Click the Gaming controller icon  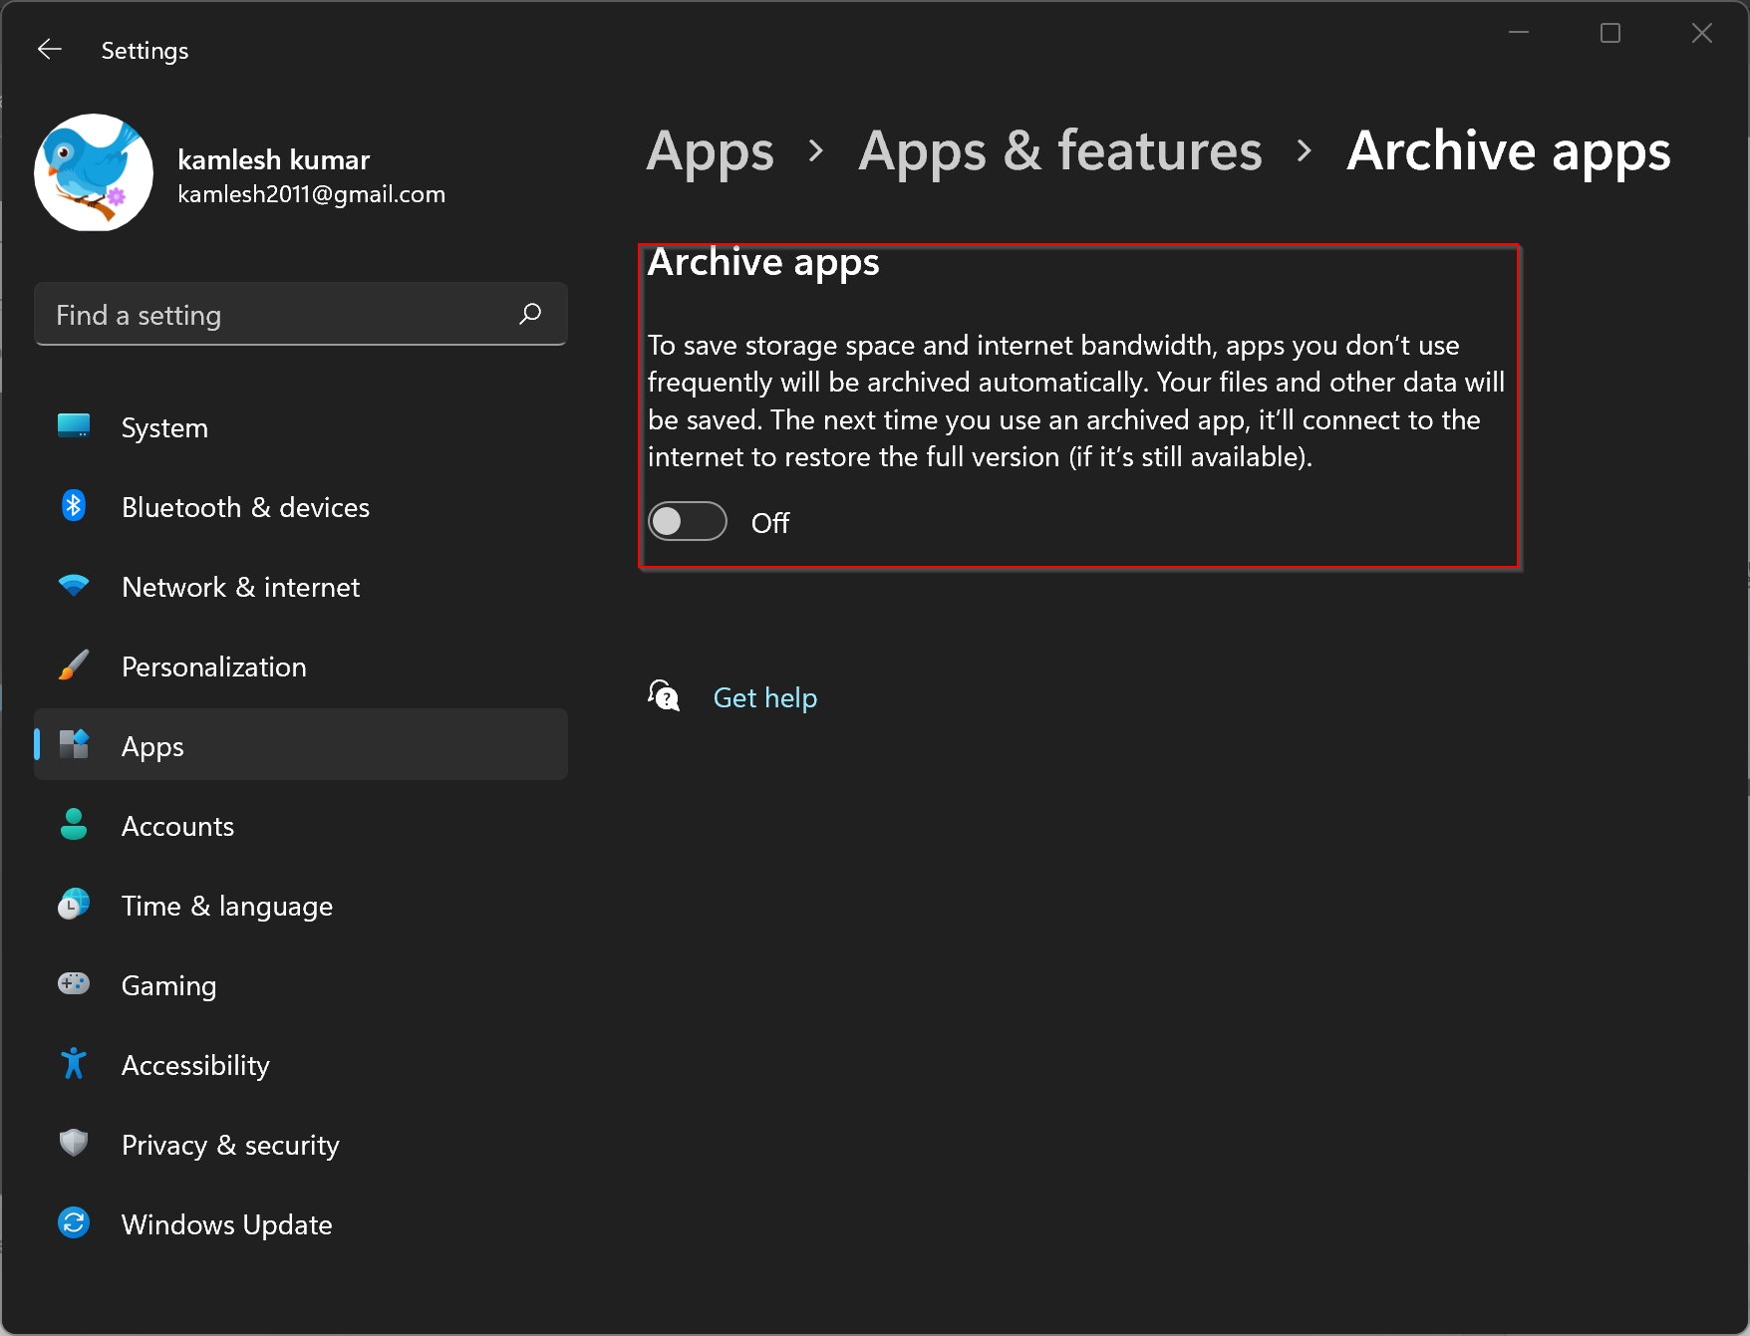click(74, 984)
